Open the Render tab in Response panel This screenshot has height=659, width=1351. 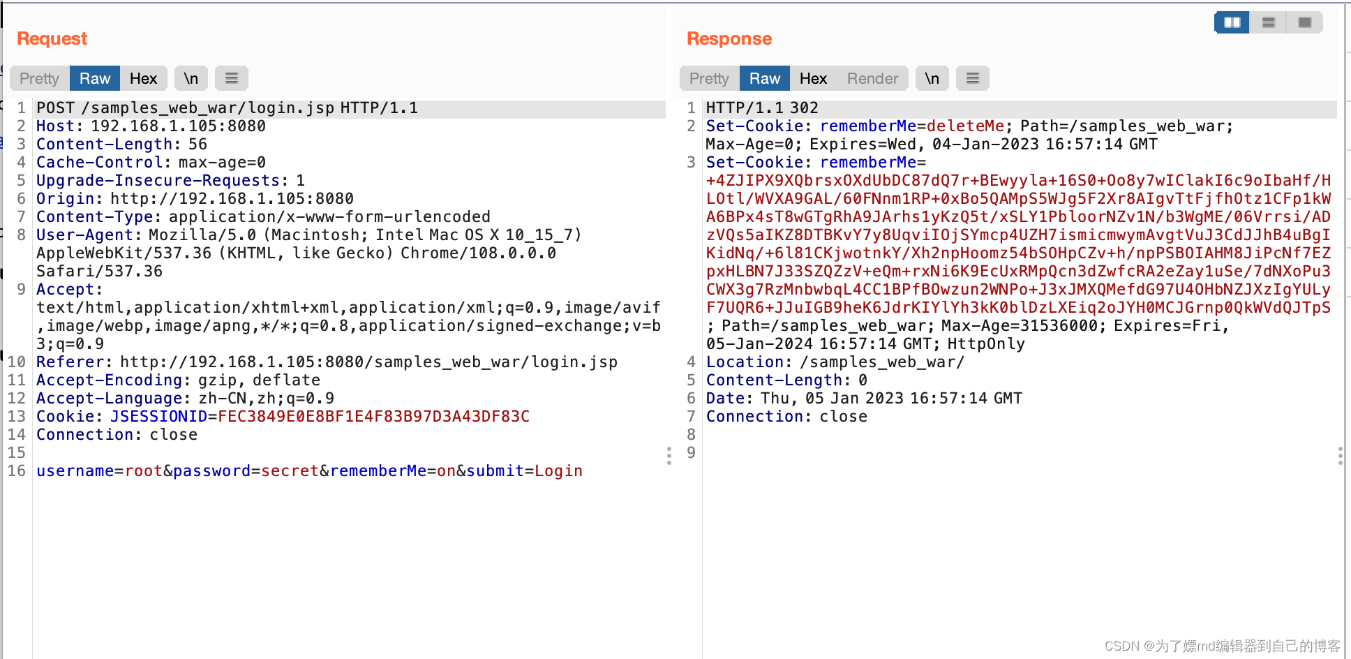click(872, 78)
